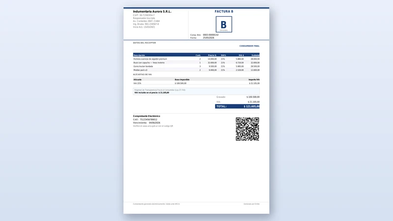Select the Gorra trucker bordada description
This screenshot has width=393, height=221.
pos(143,66)
